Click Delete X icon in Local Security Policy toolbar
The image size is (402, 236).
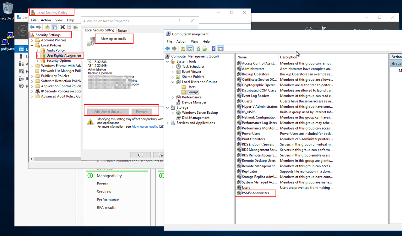tap(62, 27)
